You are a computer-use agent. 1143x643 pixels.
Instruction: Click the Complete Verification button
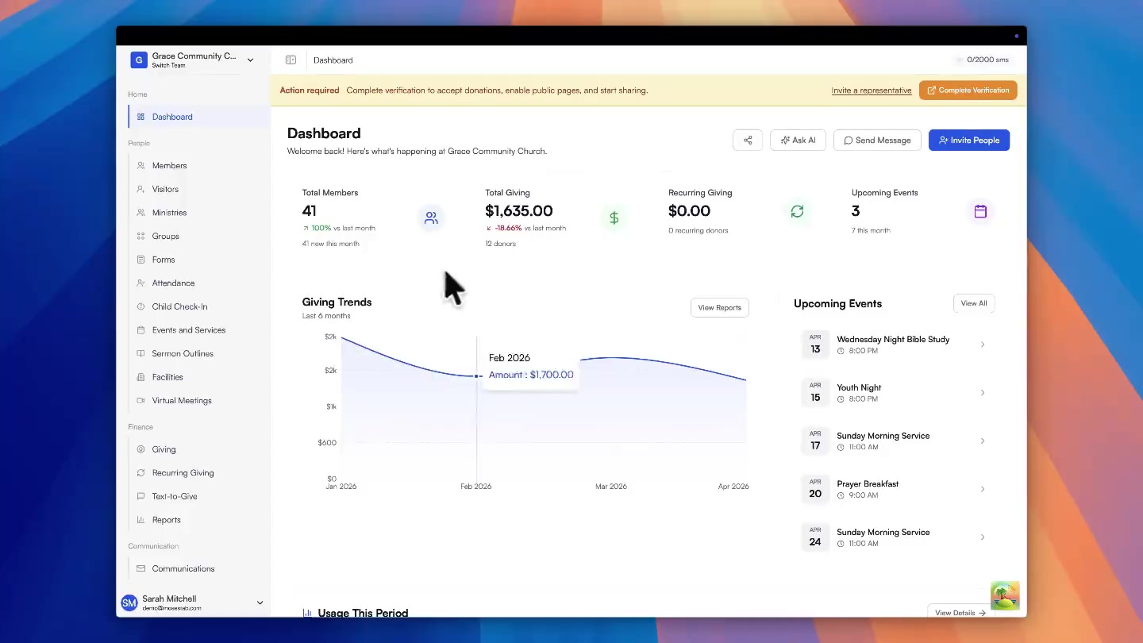[x=968, y=90]
